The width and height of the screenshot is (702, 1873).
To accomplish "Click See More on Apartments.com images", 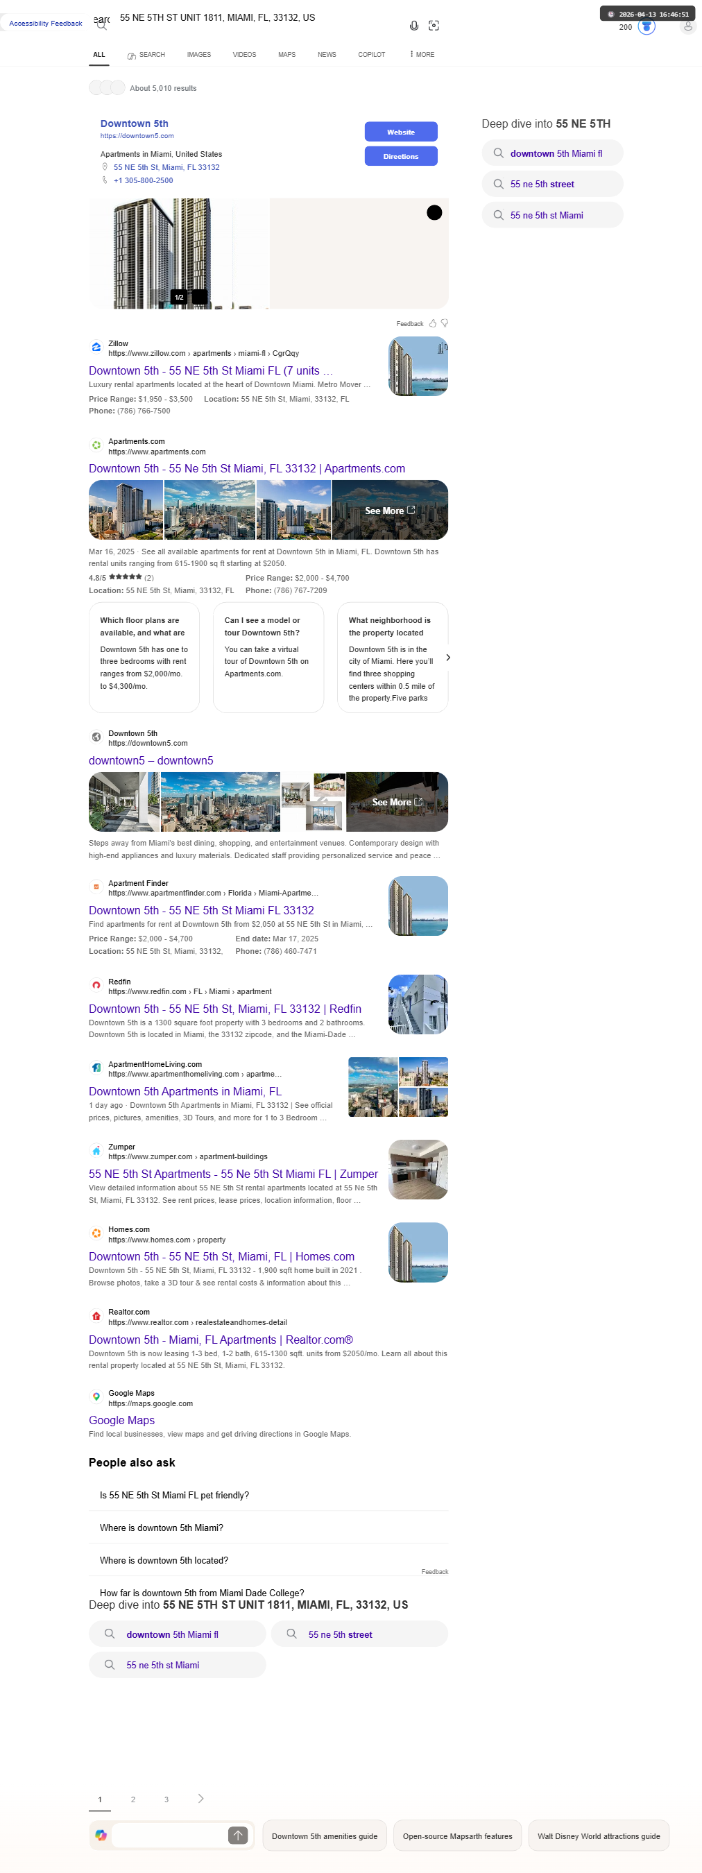I will pos(390,511).
